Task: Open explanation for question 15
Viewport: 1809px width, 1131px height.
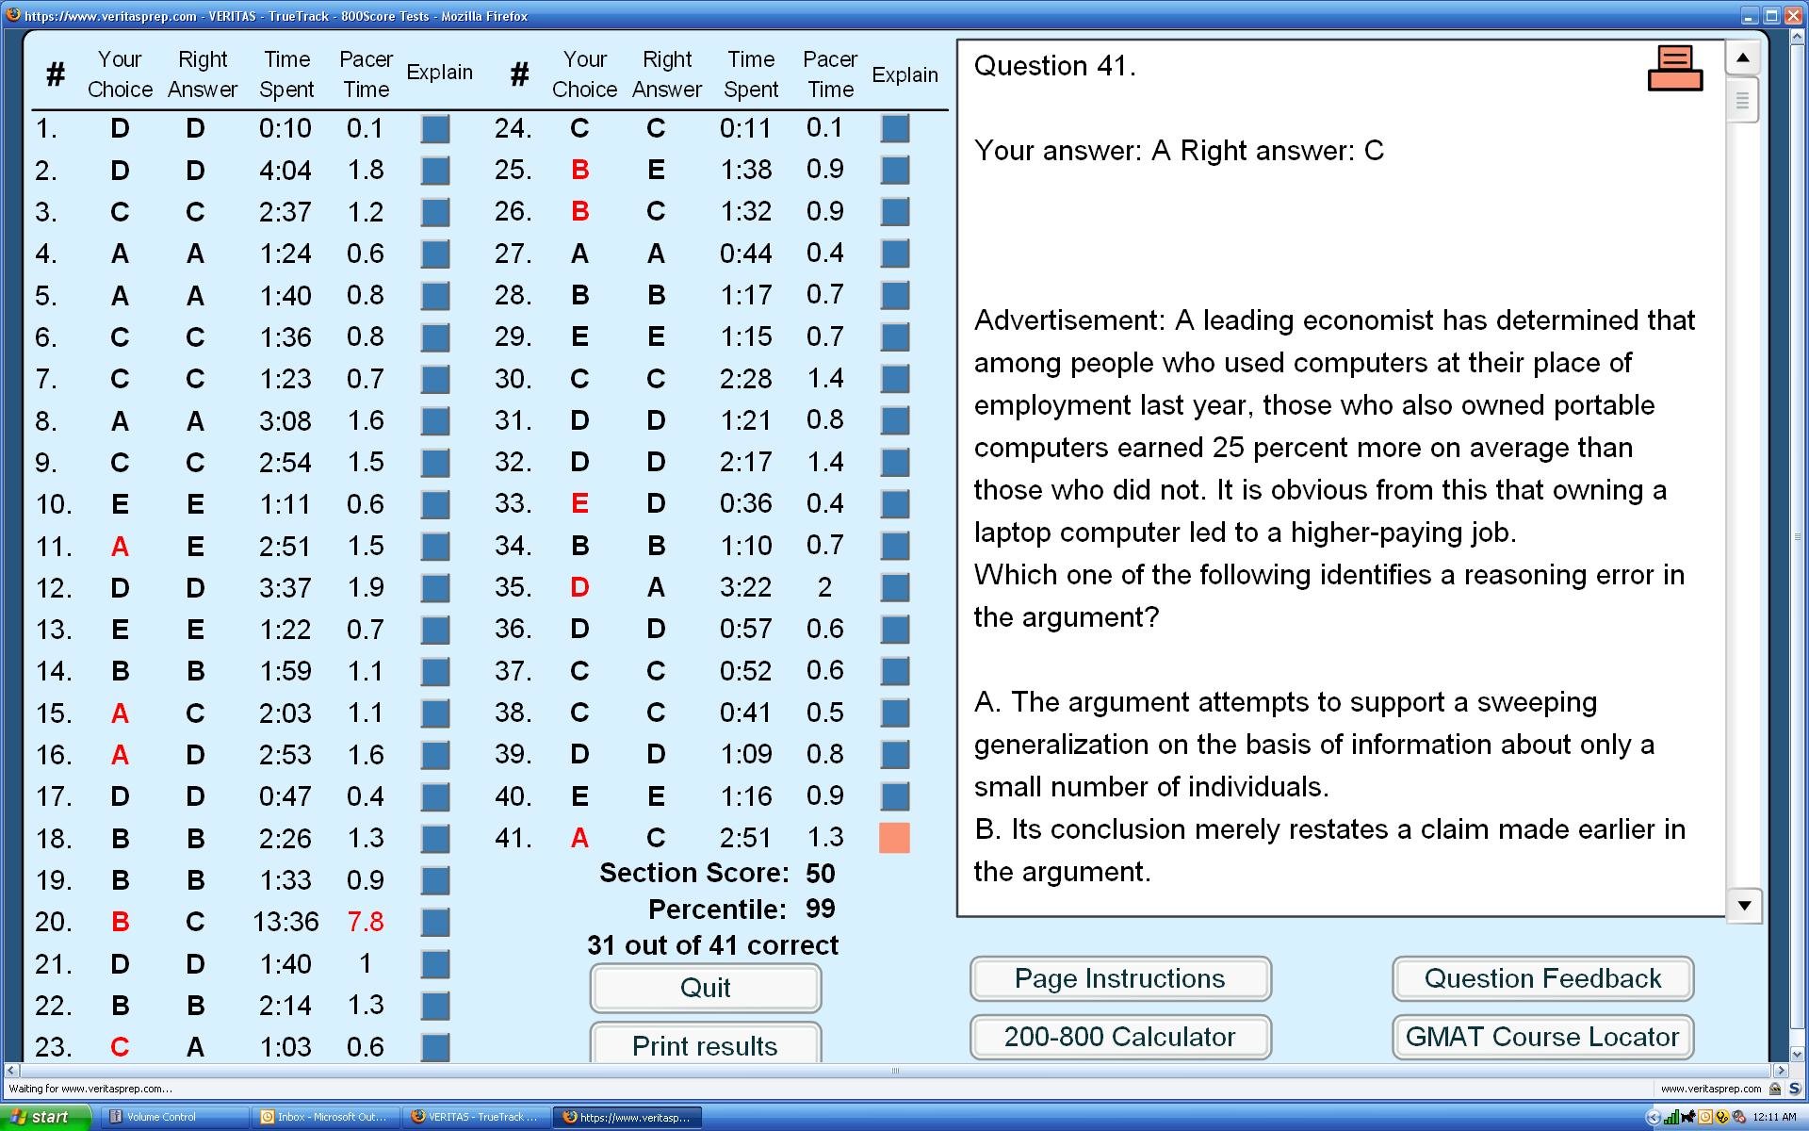Action: click(x=435, y=713)
